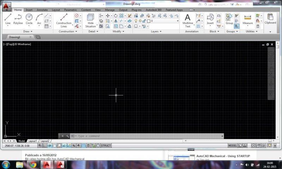The width and height of the screenshot is (282, 169).
Task: Click the layer color swatch box
Action: 148,21
